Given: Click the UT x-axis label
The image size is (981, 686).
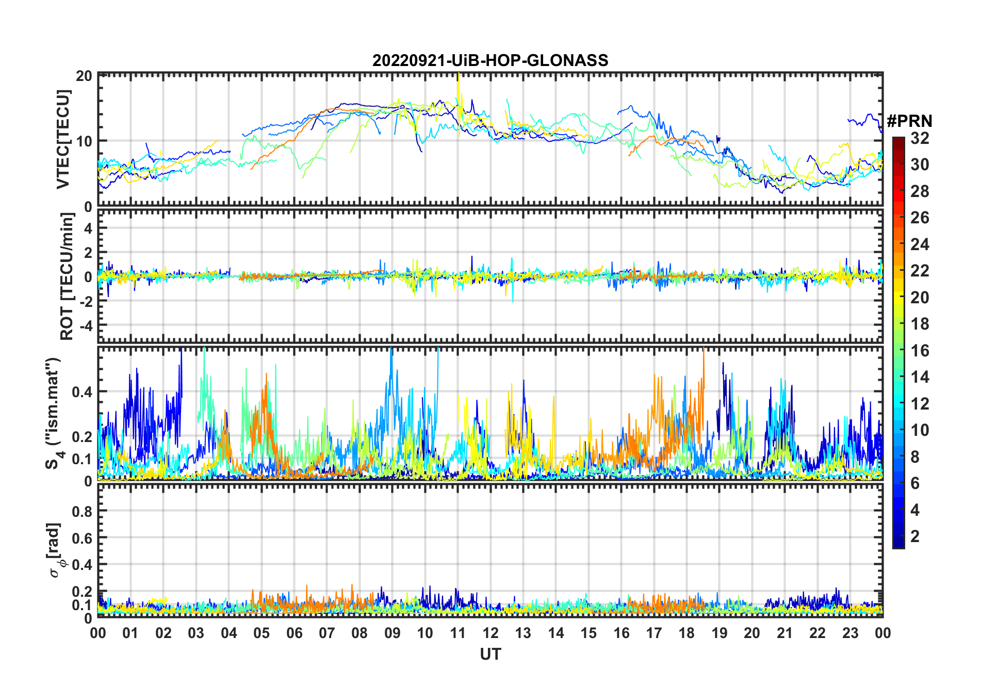Looking at the screenshot, I should 490,655.
